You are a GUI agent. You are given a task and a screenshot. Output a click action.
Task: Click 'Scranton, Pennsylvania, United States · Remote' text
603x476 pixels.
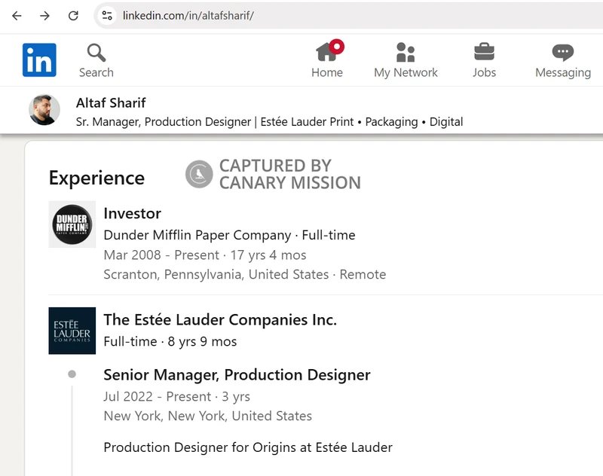[244, 274]
